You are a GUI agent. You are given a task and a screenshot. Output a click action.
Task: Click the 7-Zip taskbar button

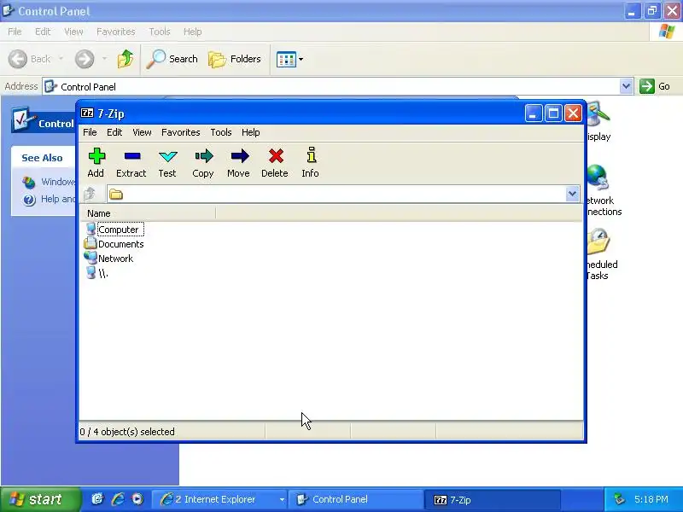point(492,499)
